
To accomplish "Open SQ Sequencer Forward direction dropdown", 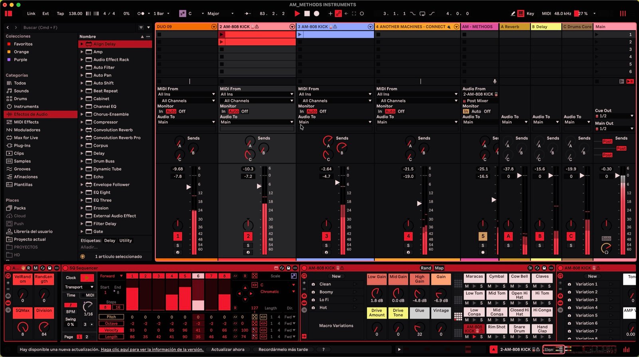I will click(111, 276).
